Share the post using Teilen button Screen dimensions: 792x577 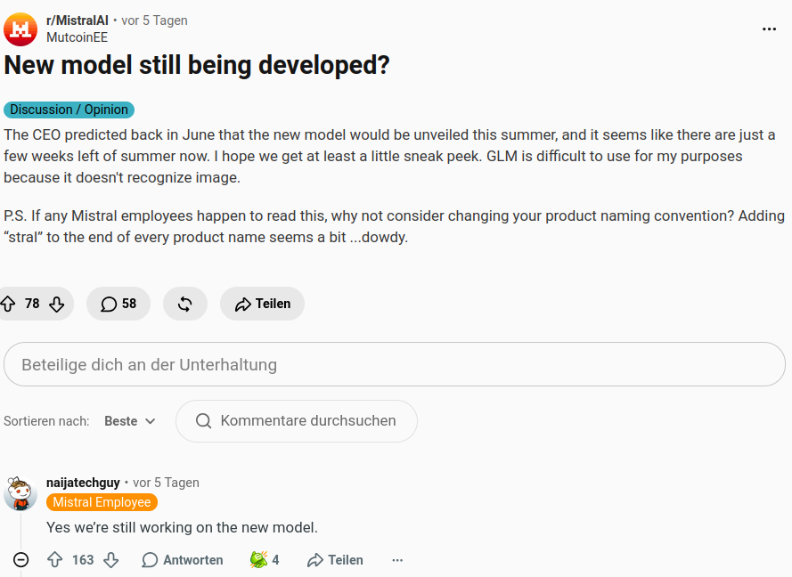pos(262,304)
